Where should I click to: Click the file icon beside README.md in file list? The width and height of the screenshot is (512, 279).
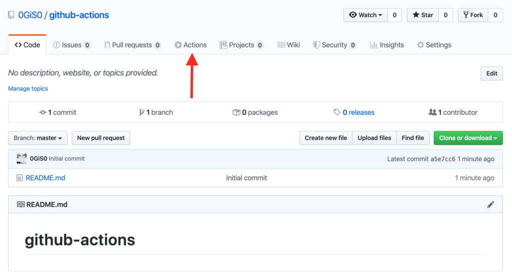tap(19, 178)
